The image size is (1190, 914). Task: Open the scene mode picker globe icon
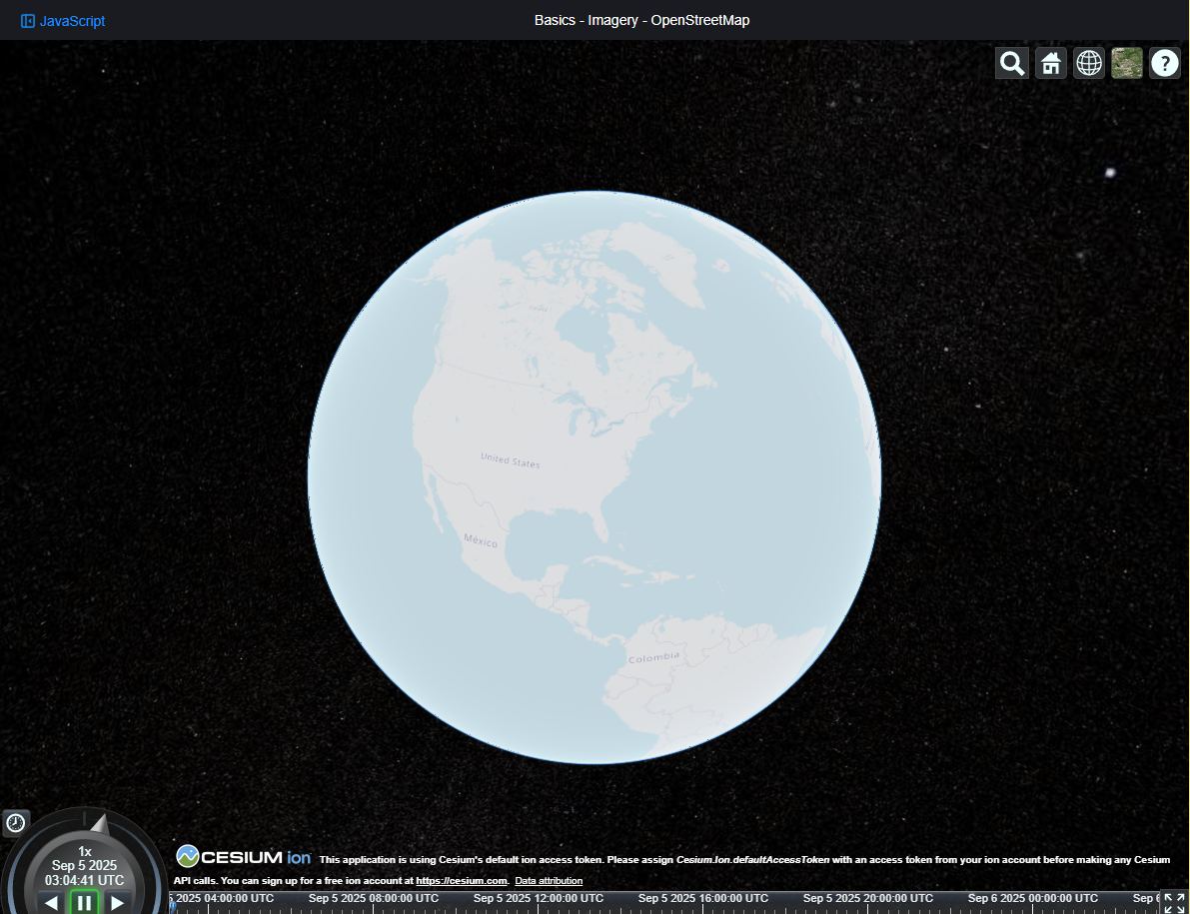1089,63
